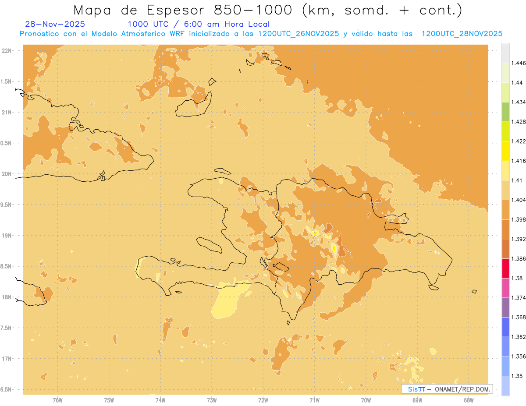The height and width of the screenshot is (406, 526).
Task: Pick the purple legend swatch between 1.368 and 1.374
Action: click(x=505, y=307)
